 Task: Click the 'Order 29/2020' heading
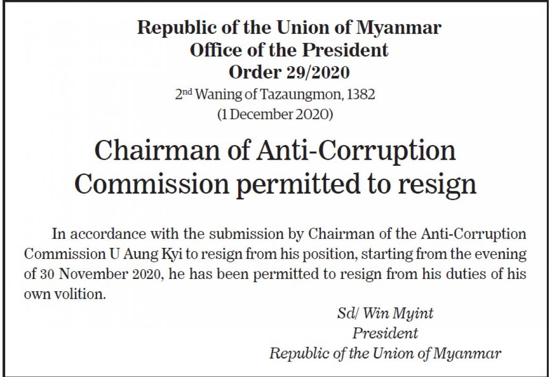tap(289, 72)
